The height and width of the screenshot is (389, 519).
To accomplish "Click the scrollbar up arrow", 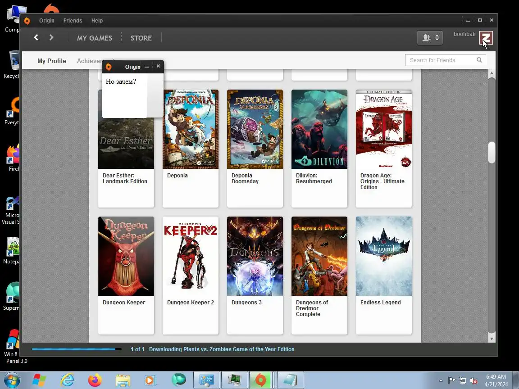I will (492, 73).
